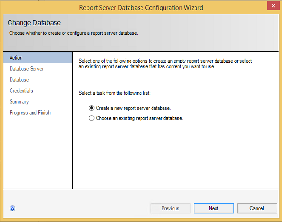Open the Database step in sidebar
Viewport: 282px width, 222px height.
click(19, 80)
